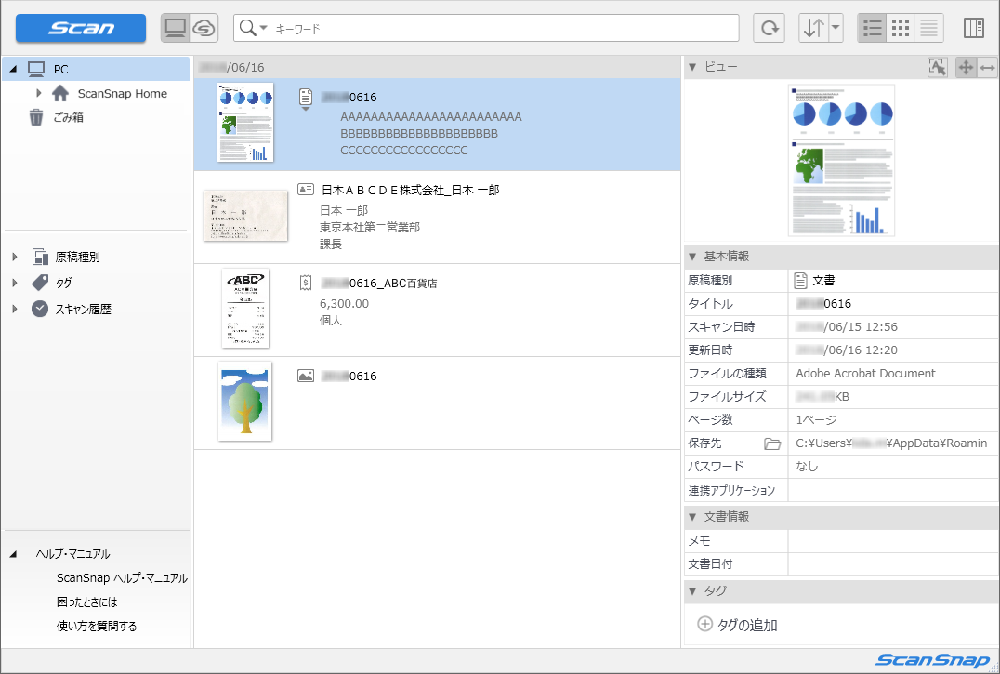Click the fit-to-page arrows icon

[966, 67]
